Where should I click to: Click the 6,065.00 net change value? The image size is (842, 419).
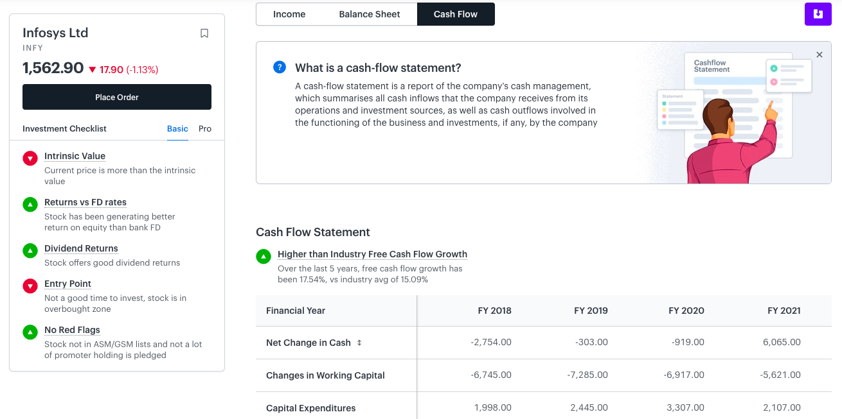click(x=782, y=342)
